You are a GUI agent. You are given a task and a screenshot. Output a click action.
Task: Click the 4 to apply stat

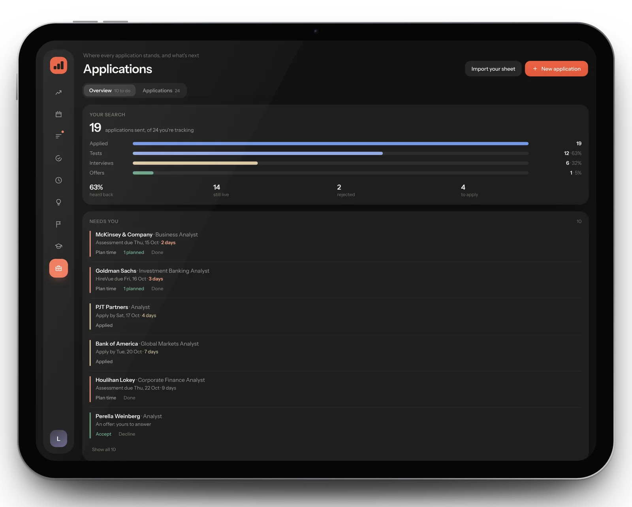pyautogui.click(x=469, y=190)
